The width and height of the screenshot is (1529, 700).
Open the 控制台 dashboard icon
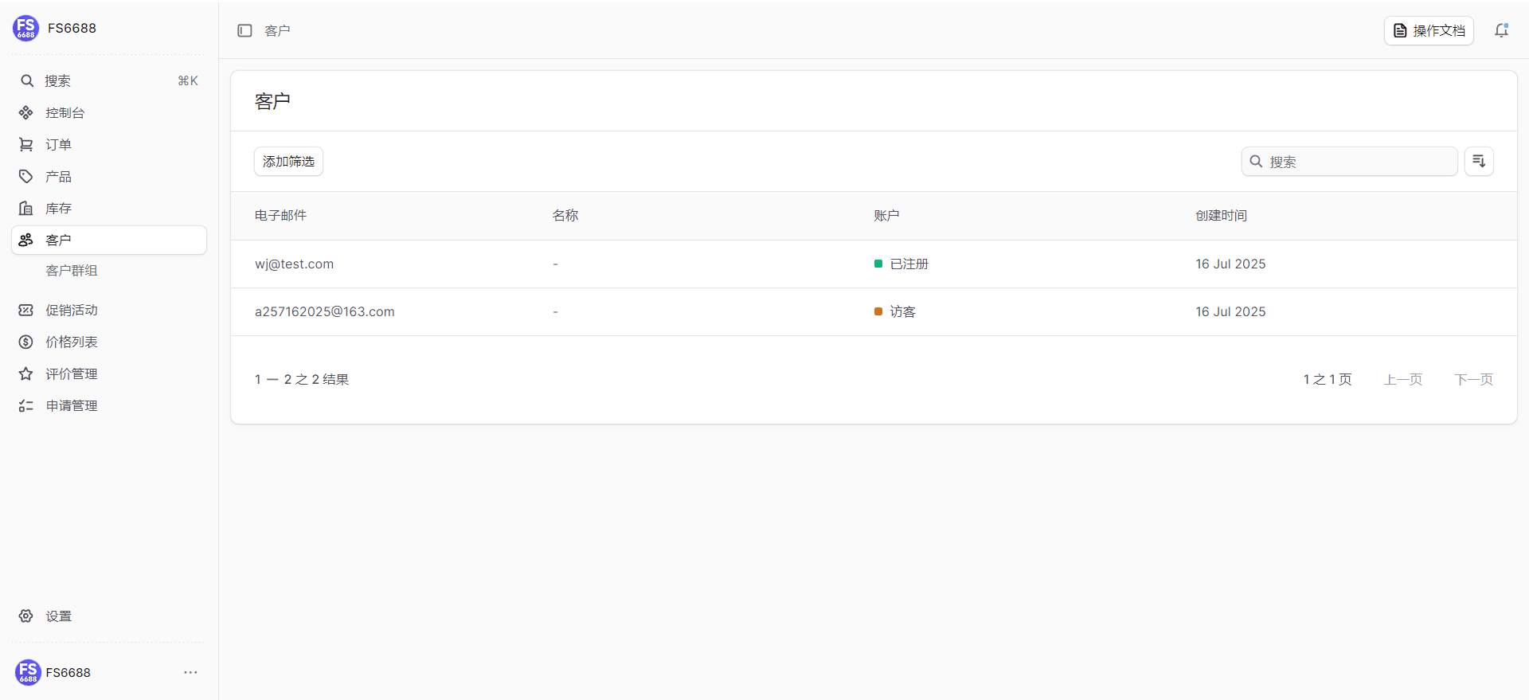pyautogui.click(x=26, y=112)
